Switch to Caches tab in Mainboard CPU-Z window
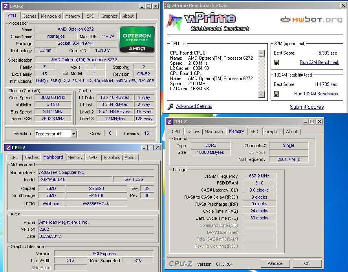 [x=32, y=157]
